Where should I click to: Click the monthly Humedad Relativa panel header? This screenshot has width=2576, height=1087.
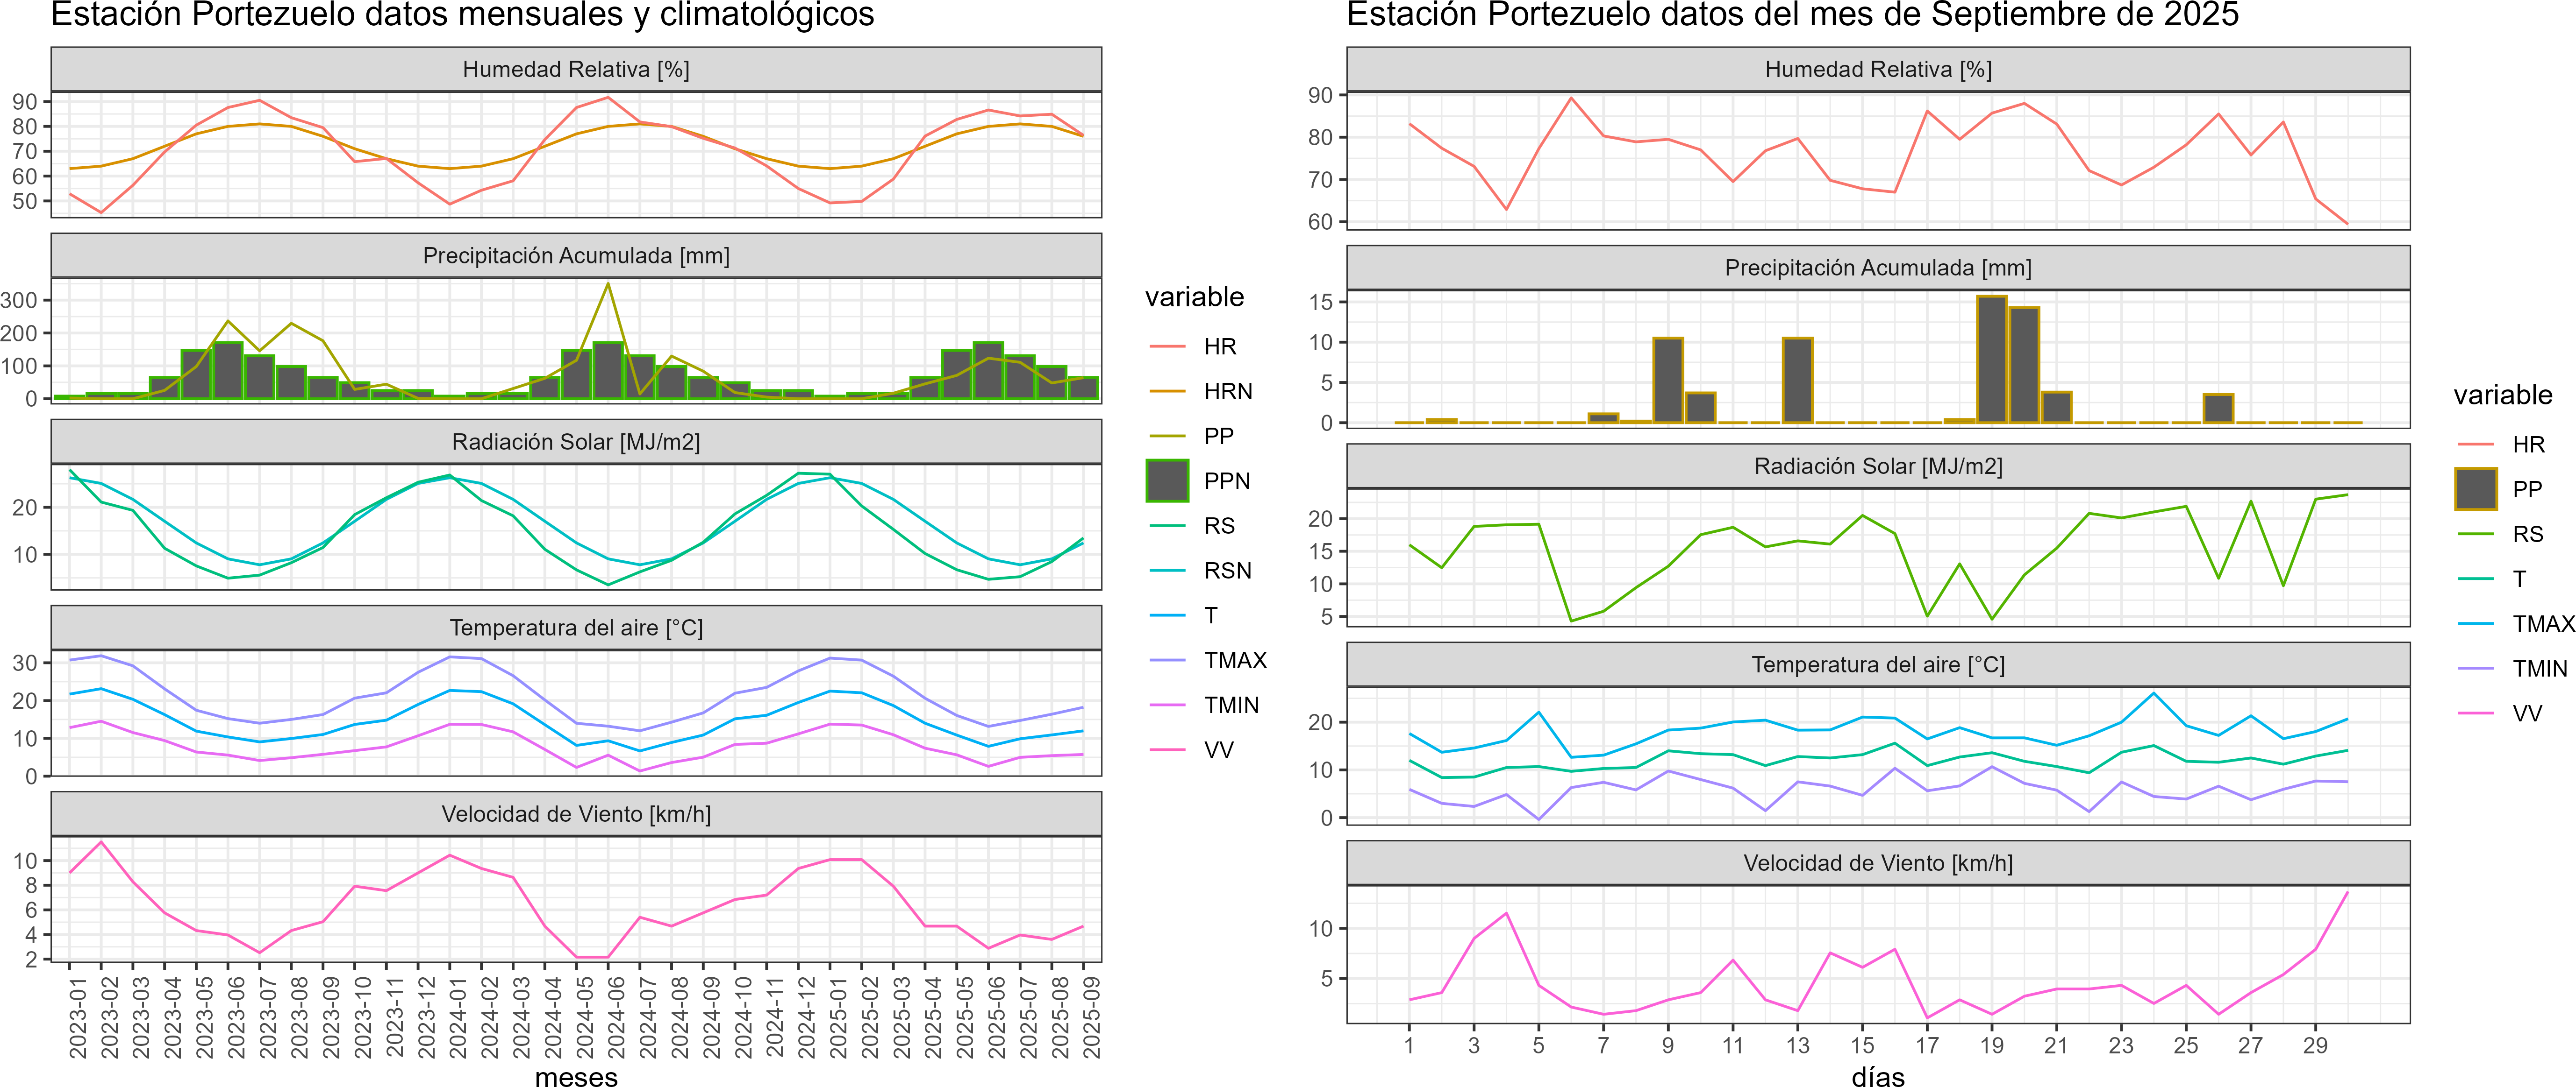pos(576,69)
